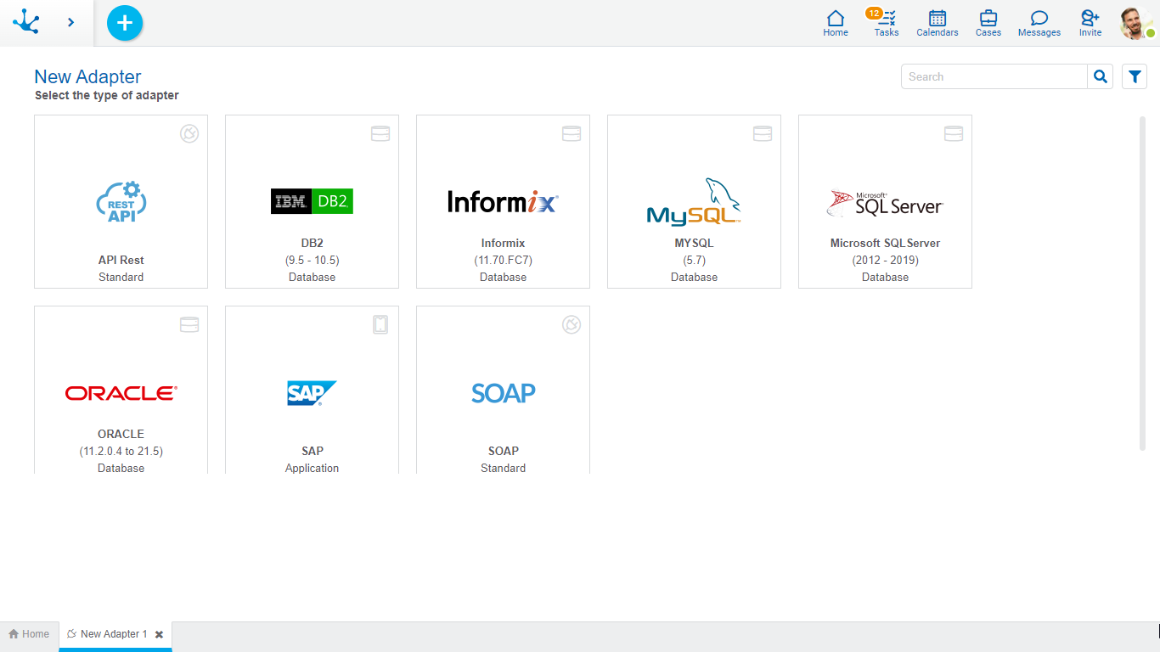Click the MySQL dolphin logo
Image resolution: width=1160 pixels, height=652 pixels.
pyautogui.click(x=694, y=201)
